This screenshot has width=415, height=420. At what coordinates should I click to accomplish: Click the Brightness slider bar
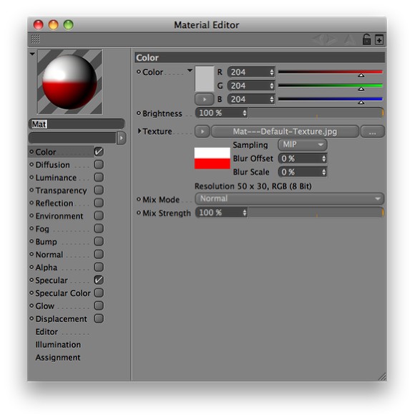point(316,113)
